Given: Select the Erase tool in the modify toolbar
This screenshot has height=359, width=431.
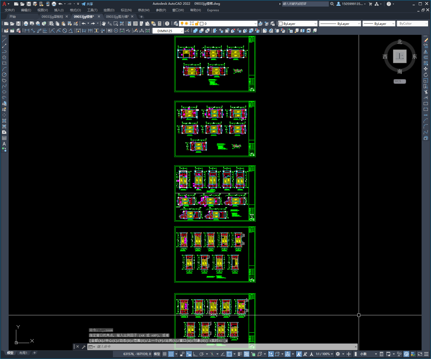Looking at the screenshot, I should (x=426, y=40).
